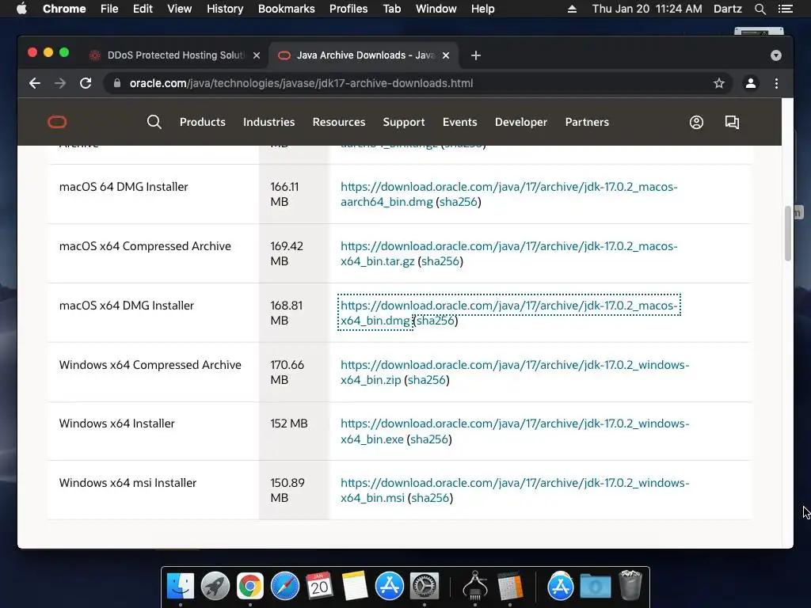
Task: Open Finder from the dock
Action: (x=181, y=587)
